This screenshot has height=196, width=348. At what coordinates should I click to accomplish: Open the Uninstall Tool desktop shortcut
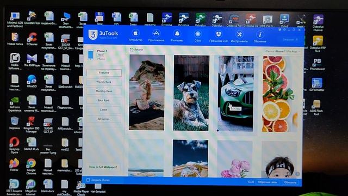[32, 18]
